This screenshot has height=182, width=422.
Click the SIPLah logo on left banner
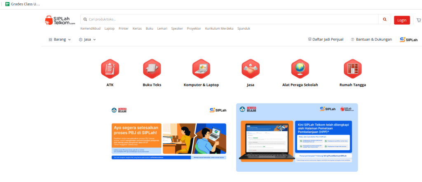pyautogui.click(x=218, y=110)
